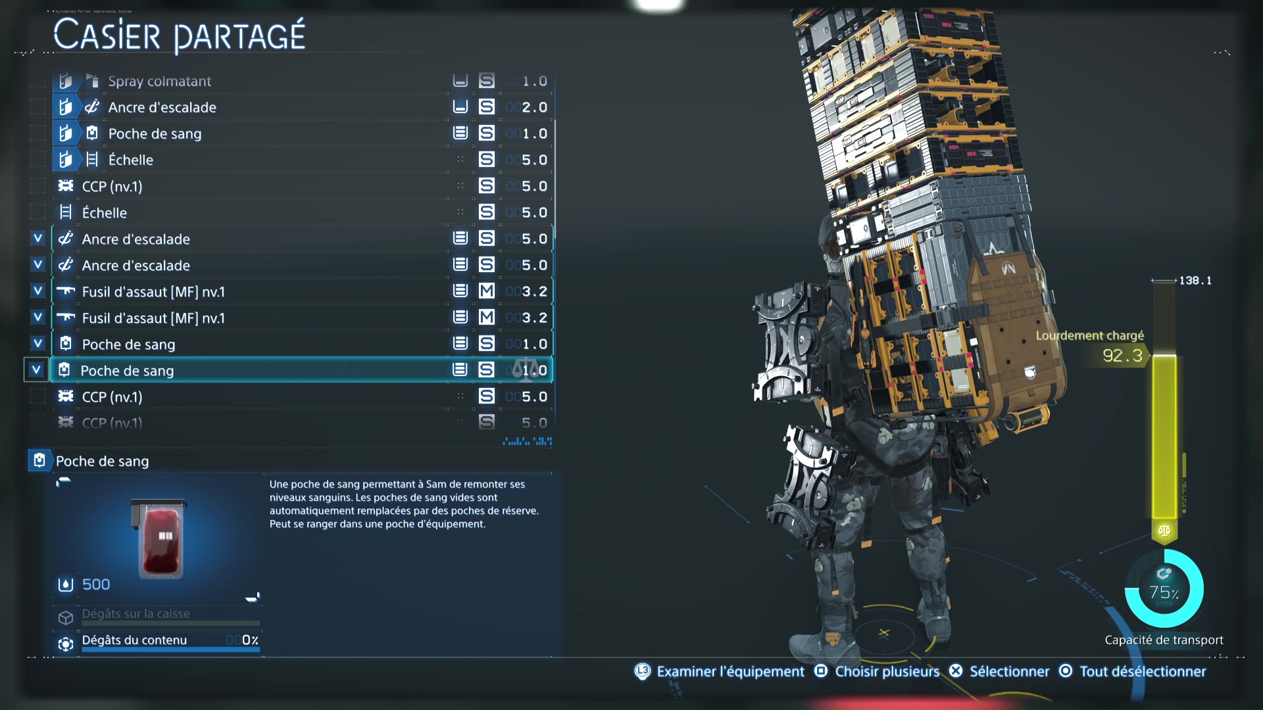
Task: Click the Casier partagé title
Action: point(179,35)
